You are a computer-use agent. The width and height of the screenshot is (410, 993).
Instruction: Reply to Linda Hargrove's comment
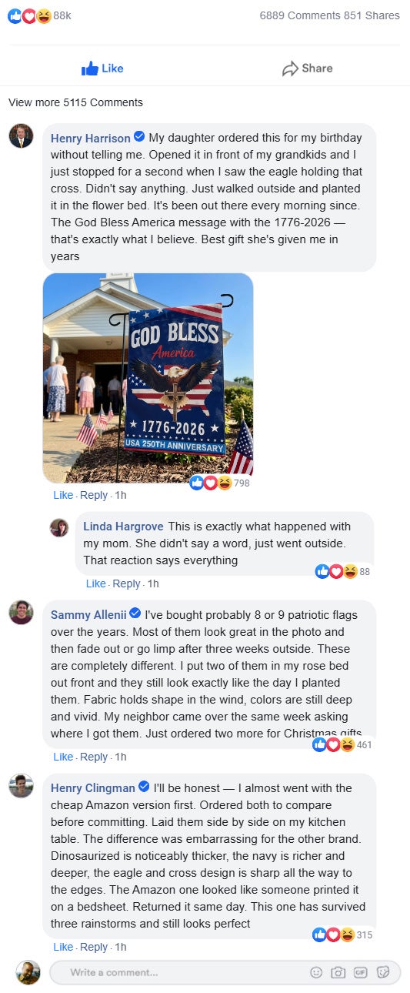point(126,583)
